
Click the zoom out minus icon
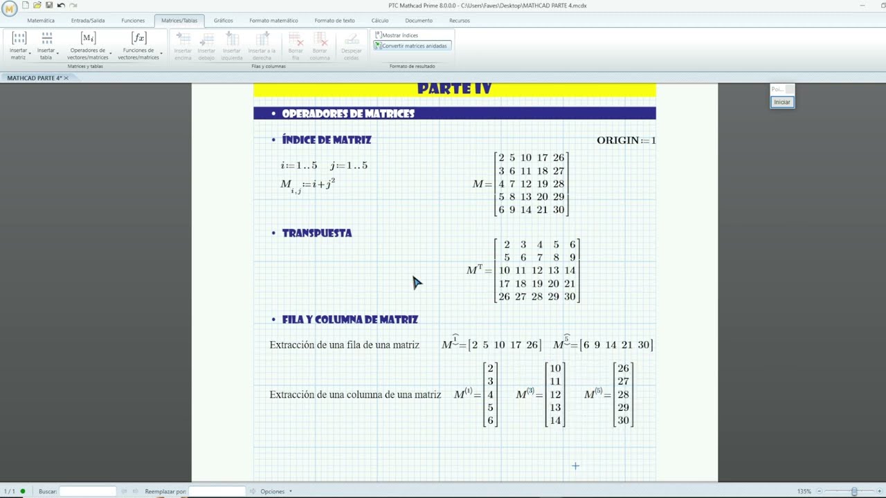[819, 491]
